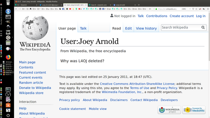Screen dimensions: 210x118
Task: Click the search magnifier icon
Action: (x=203, y=28)
